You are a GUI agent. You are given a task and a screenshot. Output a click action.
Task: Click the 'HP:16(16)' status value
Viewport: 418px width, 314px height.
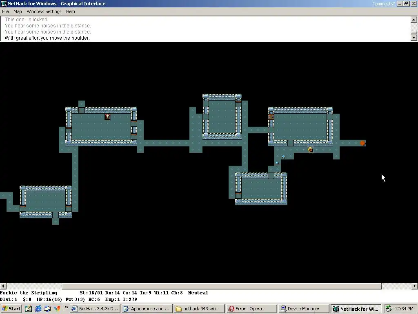click(x=49, y=299)
